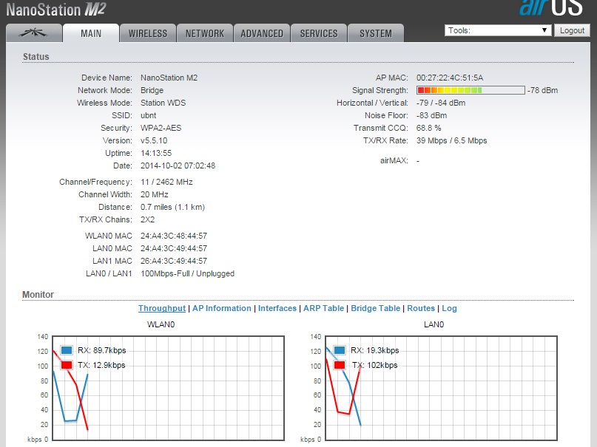Open the Ubiquiti logo tab
The image size is (597, 447).
tap(34, 33)
